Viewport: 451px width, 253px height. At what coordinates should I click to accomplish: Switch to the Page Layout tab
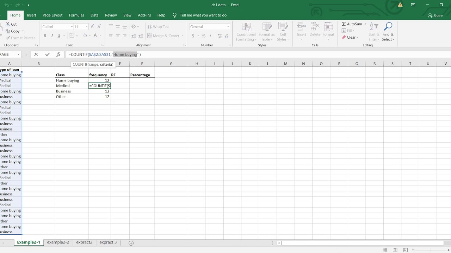[x=52, y=15]
